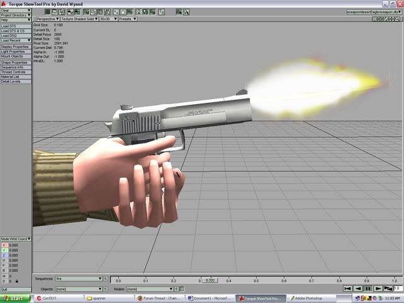Viewport: 404px width, 303px height.
Task: Click the S button next to Objects dropdown
Action: click(x=106, y=288)
